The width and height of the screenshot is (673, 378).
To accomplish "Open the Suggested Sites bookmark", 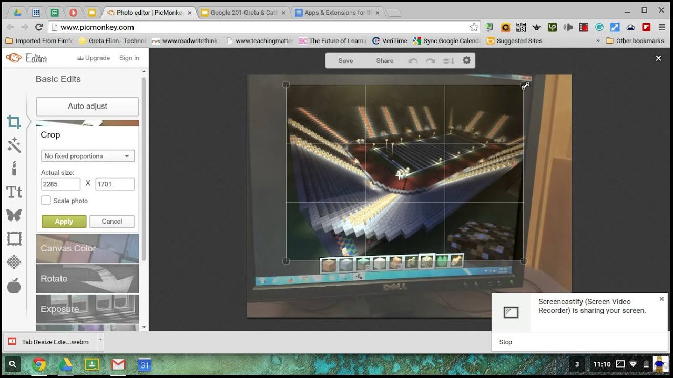I will [514, 40].
